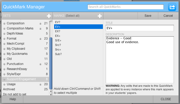
Task: Click the Cancel button
Action: point(168,16)
